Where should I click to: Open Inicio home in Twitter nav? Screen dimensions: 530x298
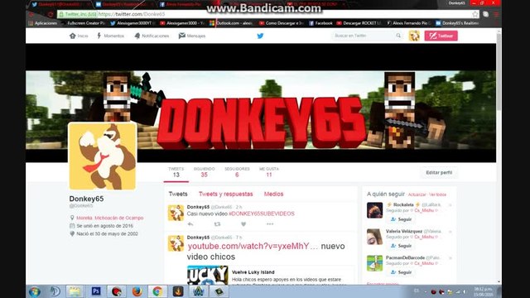pyautogui.click(x=79, y=36)
